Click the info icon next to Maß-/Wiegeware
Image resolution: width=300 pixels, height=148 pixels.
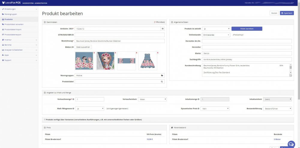(x=73, y=109)
